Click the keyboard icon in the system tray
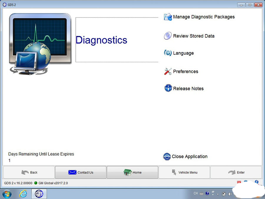The width and height of the screenshot is (265, 199). [201, 194]
